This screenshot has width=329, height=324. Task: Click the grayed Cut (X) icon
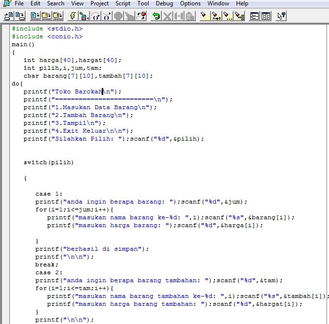click(167, 16)
